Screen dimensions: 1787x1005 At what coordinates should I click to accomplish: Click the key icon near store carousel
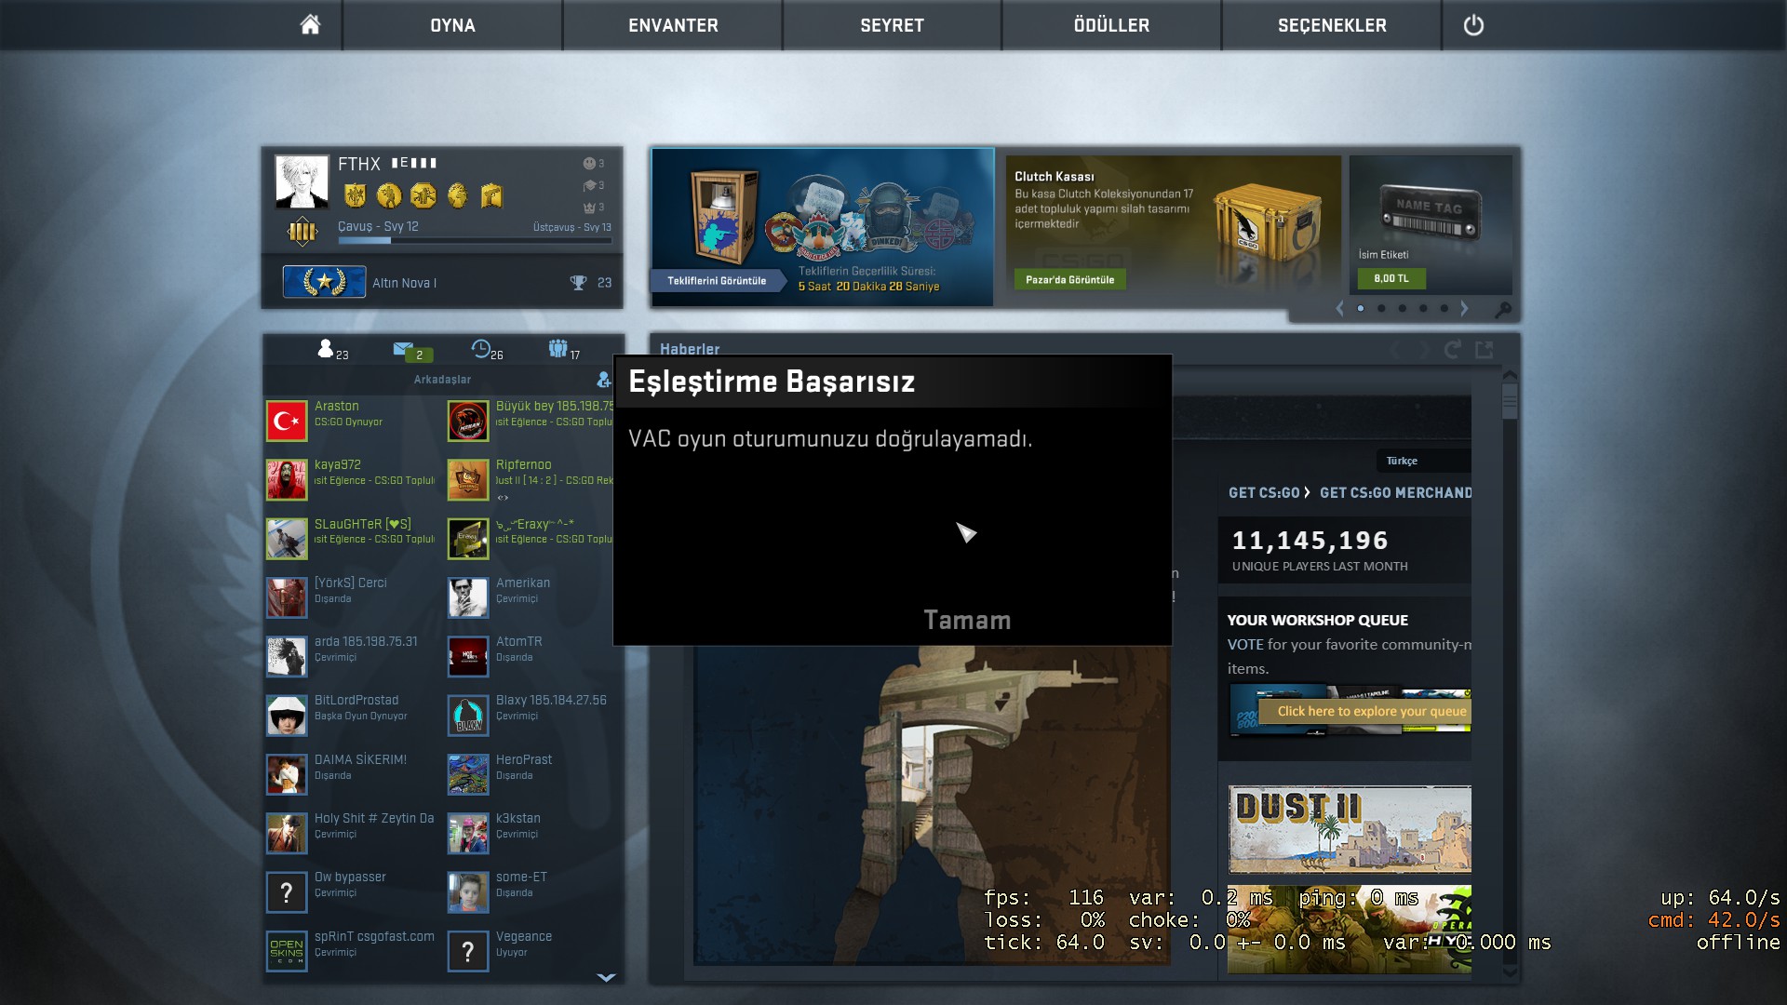point(1502,309)
